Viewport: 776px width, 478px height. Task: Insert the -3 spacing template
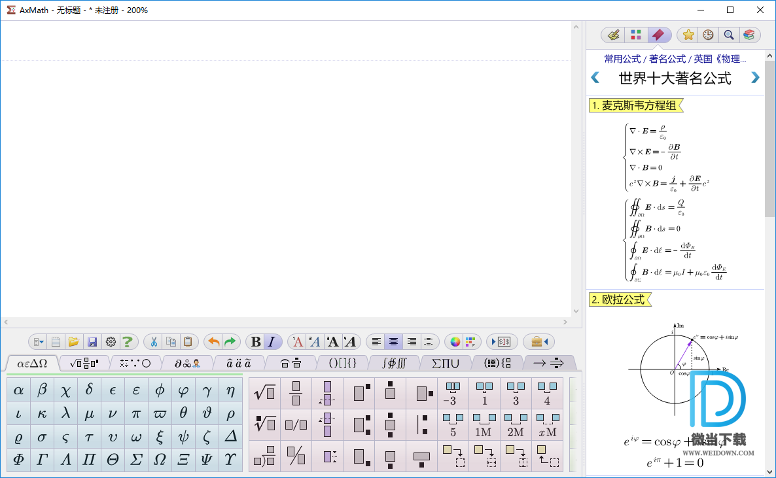click(452, 394)
